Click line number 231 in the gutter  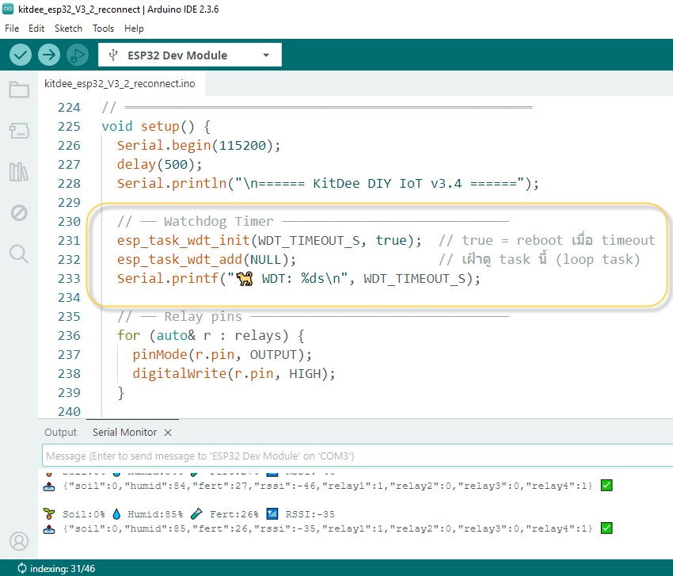click(x=70, y=240)
